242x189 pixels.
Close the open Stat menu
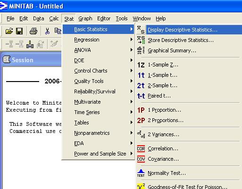[x=69, y=19]
